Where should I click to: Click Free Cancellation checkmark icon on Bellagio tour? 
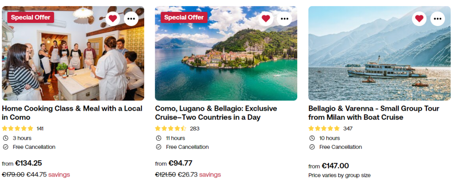[312, 147]
